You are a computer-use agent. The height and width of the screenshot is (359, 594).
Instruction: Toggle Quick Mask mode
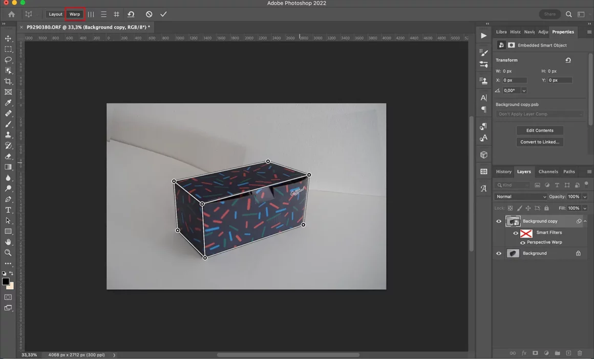(x=8, y=297)
